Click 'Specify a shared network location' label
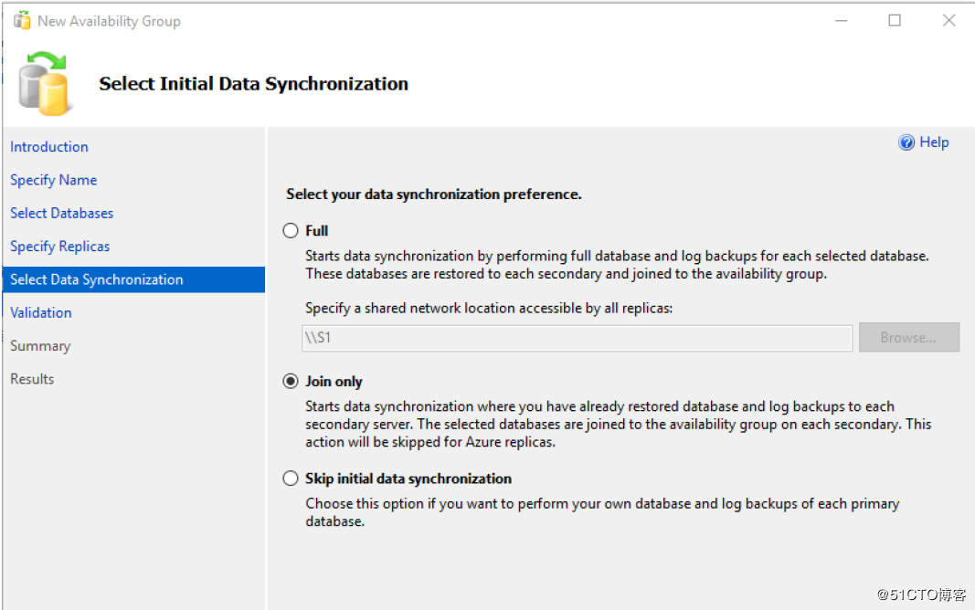The width and height of the screenshot is (975, 610). point(489,308)
